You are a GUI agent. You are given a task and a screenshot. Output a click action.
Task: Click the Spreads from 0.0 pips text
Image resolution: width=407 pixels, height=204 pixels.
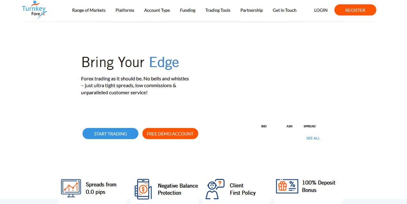click(101, 188)
